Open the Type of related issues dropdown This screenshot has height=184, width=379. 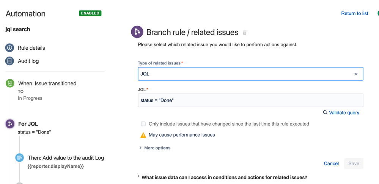pyautogui.click(x=250, y=74)
